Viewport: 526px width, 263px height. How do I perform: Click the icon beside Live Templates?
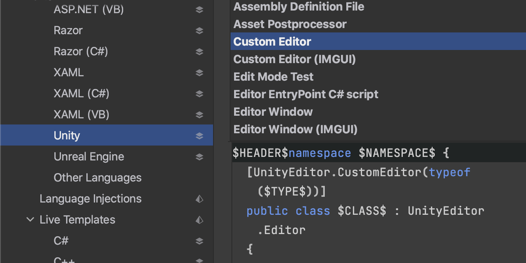(x=199, y=220)
